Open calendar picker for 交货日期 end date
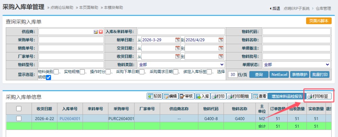338x137 pixels. [221, 48]
